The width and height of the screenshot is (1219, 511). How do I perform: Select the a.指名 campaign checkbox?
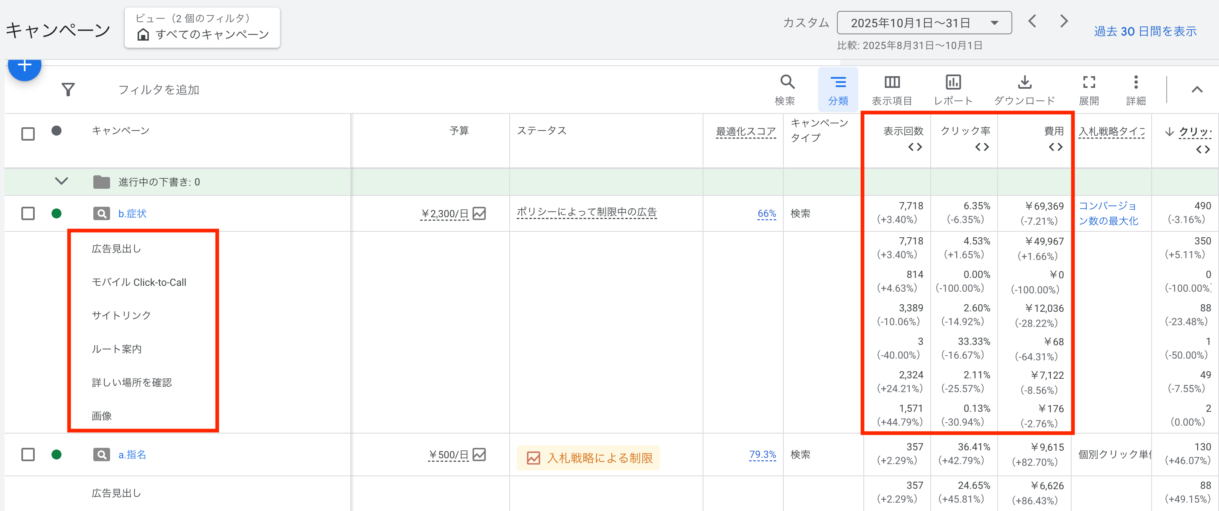[x=28, y=455]
